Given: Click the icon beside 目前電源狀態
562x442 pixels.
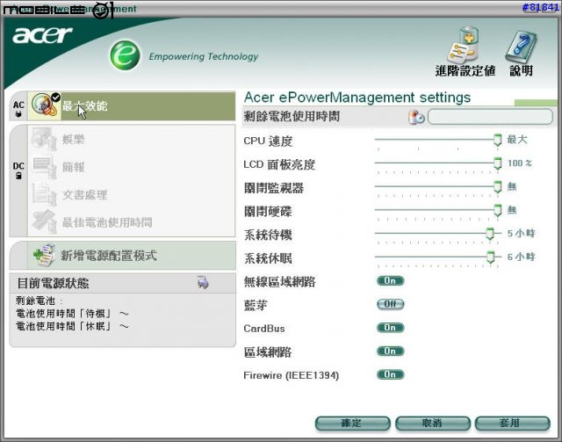Looking at the screenshot, I should [203, 283].
